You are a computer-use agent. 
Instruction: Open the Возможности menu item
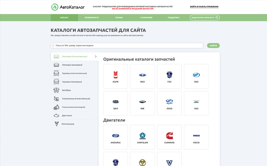coord(91,18)
